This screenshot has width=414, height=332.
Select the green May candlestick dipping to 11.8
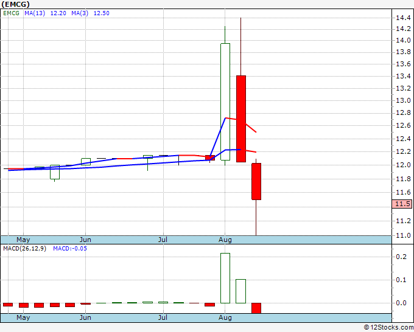tap(55, 172)
